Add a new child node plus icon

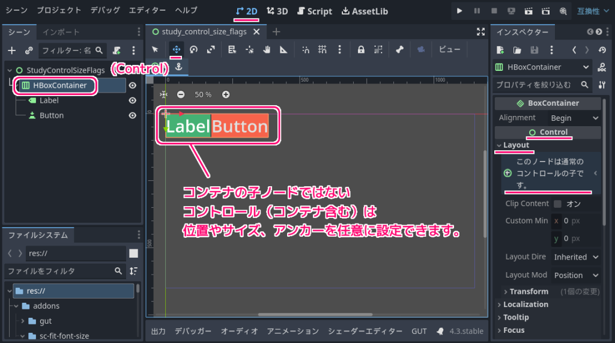click(12, 50)
